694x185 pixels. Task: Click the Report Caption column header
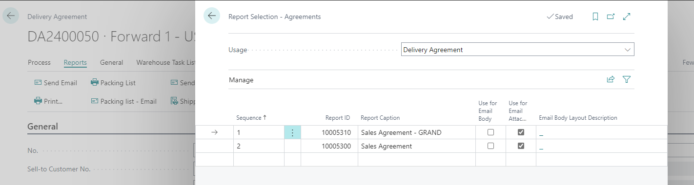tap(380, 118)
